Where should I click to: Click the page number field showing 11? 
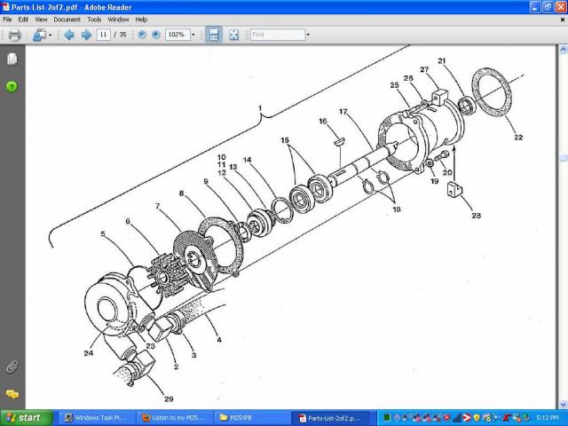(103, 35)
